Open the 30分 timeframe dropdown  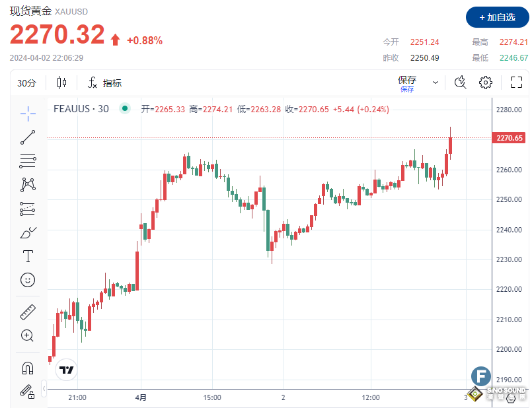(x=25, y=83)
